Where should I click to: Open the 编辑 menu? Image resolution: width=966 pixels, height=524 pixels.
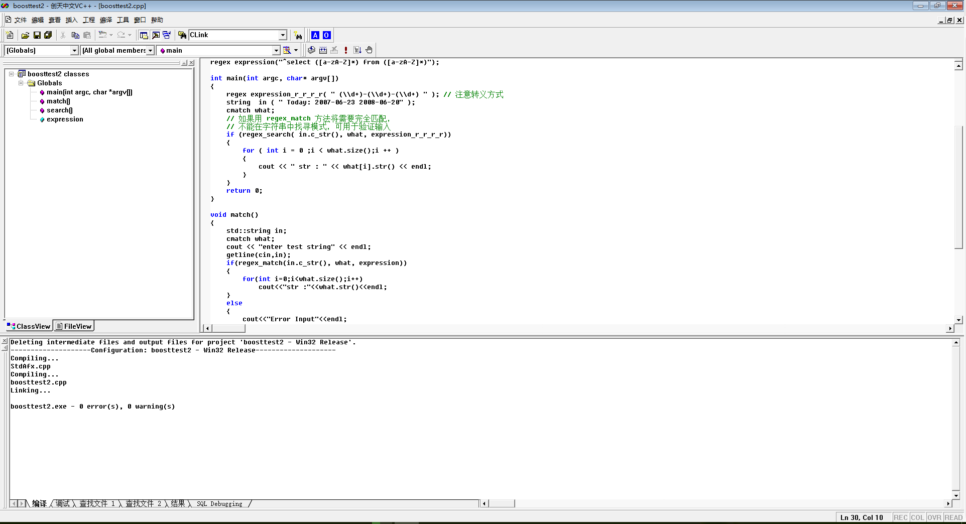point(38,20)
